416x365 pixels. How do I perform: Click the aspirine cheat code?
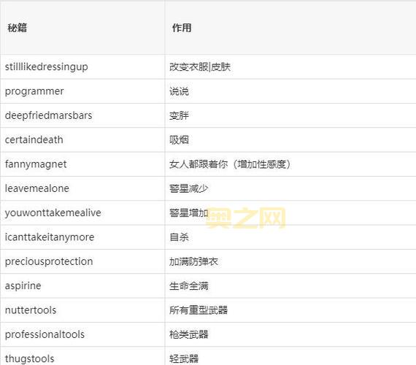tap(23, 286)
